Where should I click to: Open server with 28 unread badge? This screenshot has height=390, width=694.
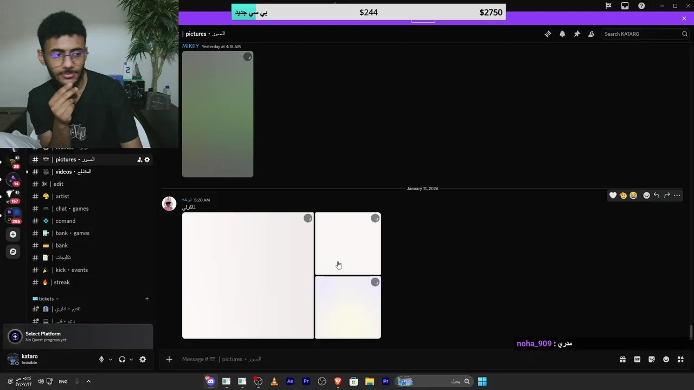(x=13, y=161)
